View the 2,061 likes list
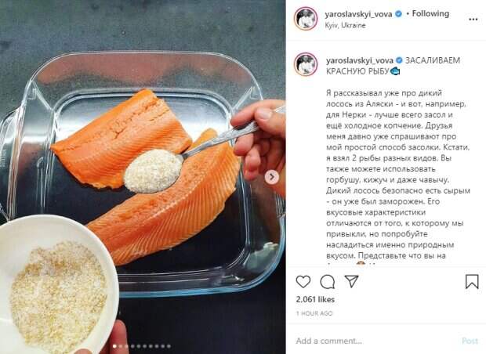 point(315,299)
